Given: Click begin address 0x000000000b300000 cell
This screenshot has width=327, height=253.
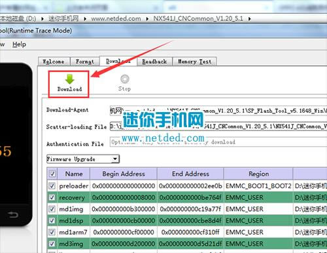Looking at the screenshot, I should (124, 209).
